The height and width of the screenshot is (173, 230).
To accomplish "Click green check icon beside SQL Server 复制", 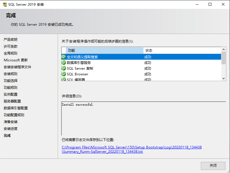I will click(x=64, y=68).
